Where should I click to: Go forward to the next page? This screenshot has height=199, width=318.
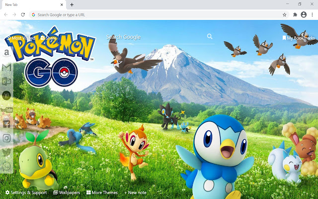(14, 14)
